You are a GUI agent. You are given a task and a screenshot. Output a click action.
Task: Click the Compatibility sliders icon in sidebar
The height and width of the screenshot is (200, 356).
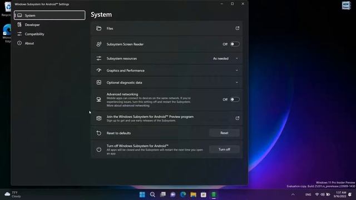[x=19, y=34]
